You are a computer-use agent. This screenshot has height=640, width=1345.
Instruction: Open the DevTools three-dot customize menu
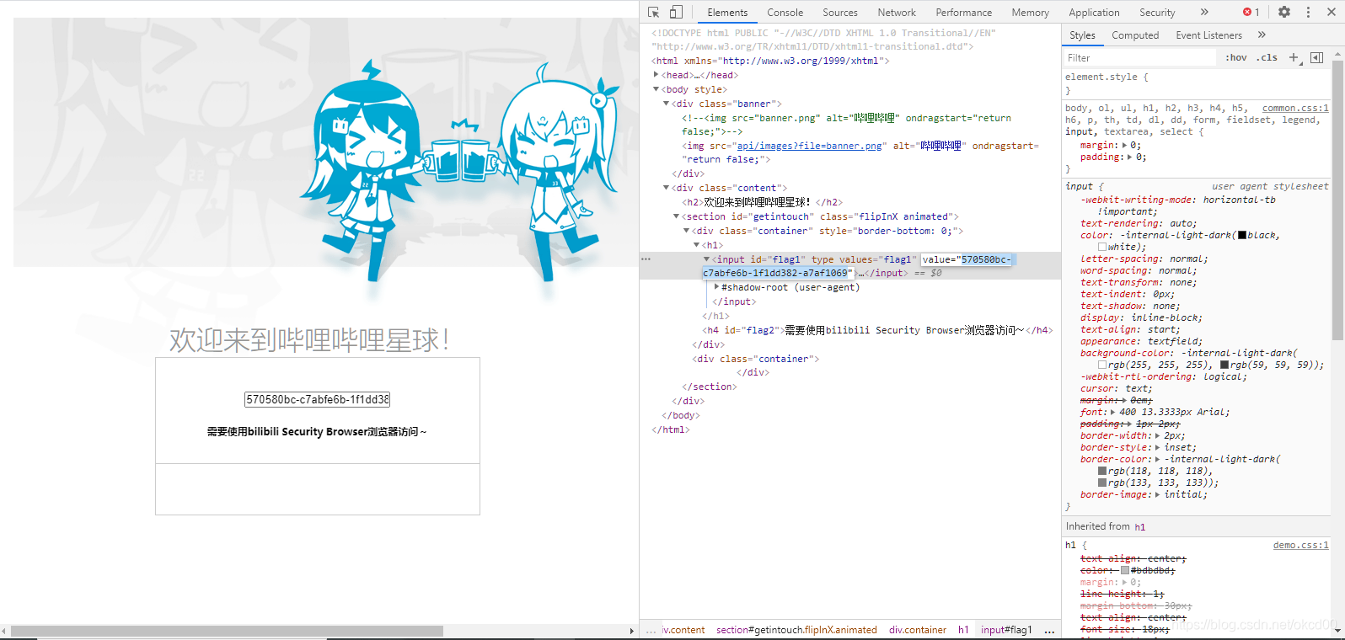1308,12
